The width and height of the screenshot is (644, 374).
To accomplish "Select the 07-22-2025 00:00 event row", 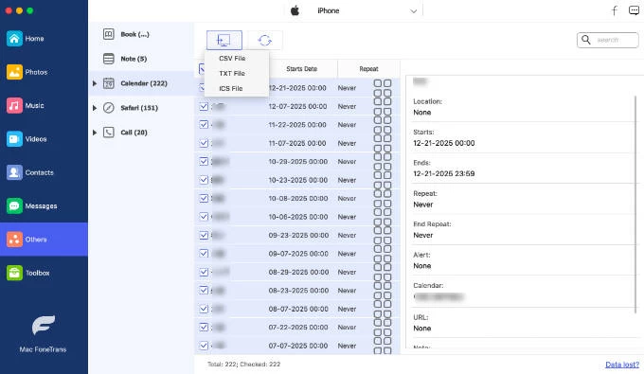I will coord(297,328).
